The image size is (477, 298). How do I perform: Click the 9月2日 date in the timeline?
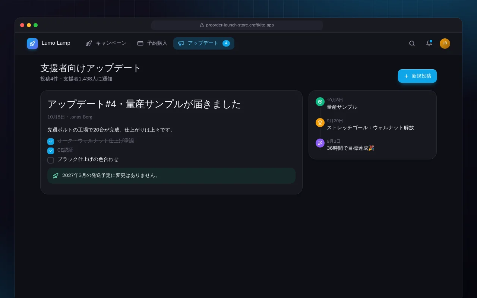click(334, 142)
